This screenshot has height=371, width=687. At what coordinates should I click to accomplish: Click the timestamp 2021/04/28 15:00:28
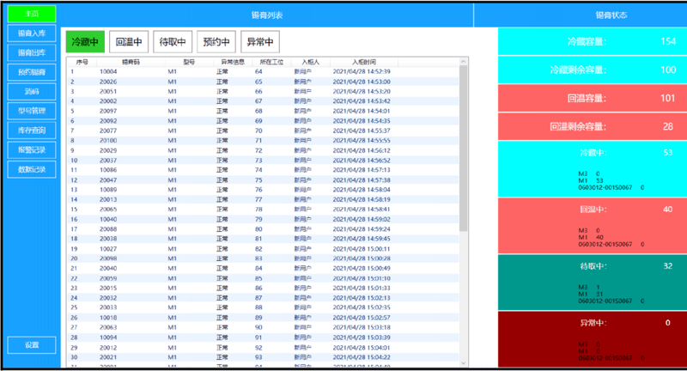(362, 258)
